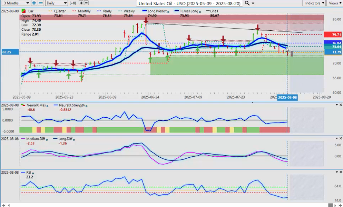Click the plus button beside the 3 Months selector
Image resolution: width=343 pixels, height=207 pixels.
click(x=34, y=3)
